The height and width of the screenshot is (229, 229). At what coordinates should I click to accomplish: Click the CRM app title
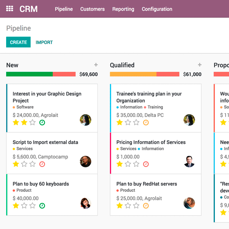pyautogui.click(x=29, y=9)
